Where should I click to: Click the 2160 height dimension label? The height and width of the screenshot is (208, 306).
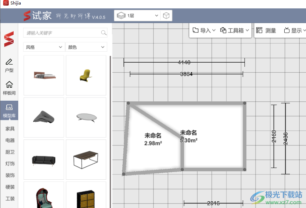(x=274, y=136)
